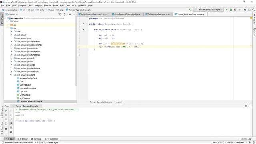Image resolution: width=256 pixels, height=144 pixels.
Task: Jump up the stack trace in the Run panel
Action: pos(11,110)
